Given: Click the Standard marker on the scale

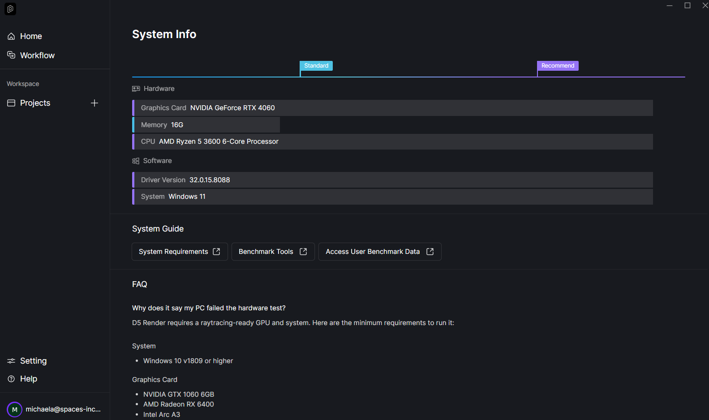Looking at the screenshot, I should point(316,66).
